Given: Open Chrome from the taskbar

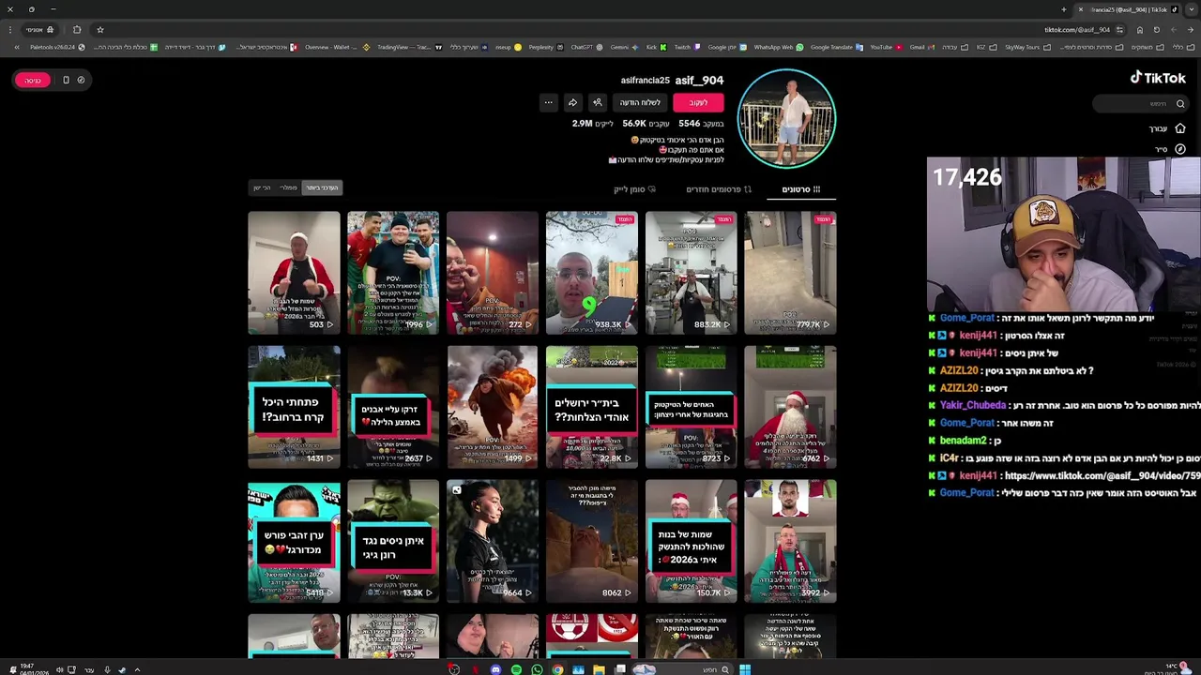Looking at the screenshot, I should (x=557, y=669).
